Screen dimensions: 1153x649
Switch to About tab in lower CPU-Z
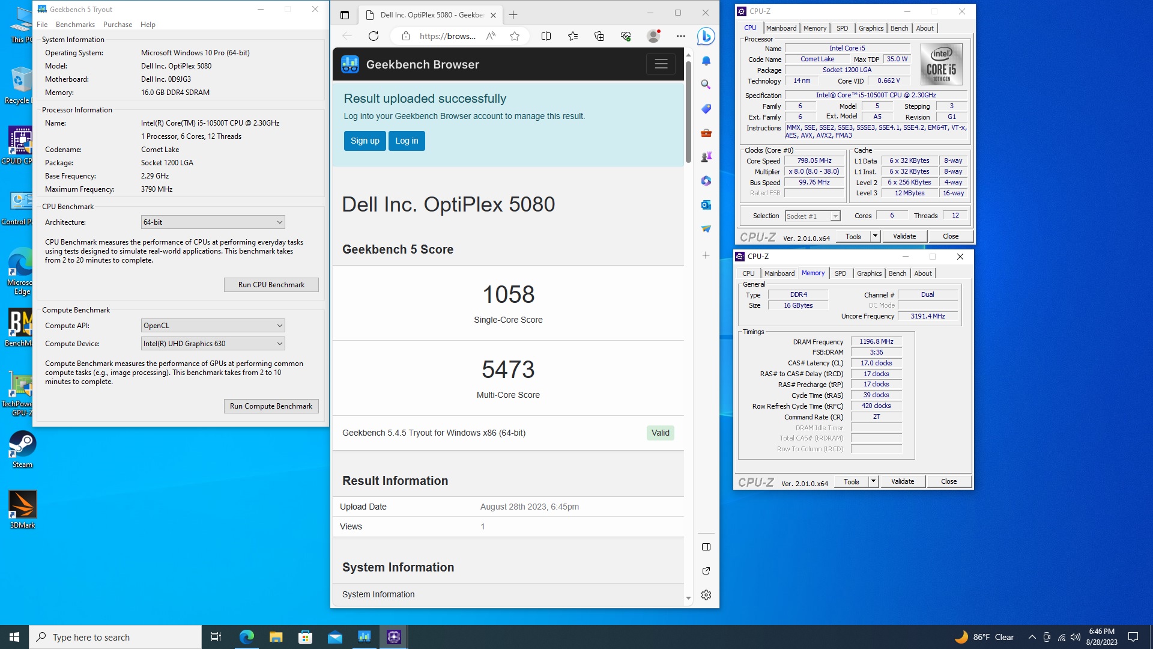tap(923, 273)
